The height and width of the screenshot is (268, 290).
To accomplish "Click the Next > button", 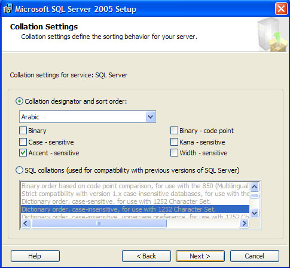I will point(200,256).
